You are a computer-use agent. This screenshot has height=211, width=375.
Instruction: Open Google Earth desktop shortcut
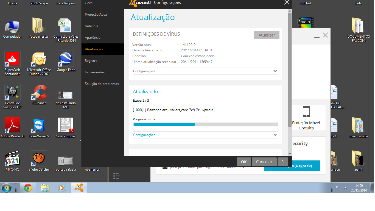coord(66,60)
